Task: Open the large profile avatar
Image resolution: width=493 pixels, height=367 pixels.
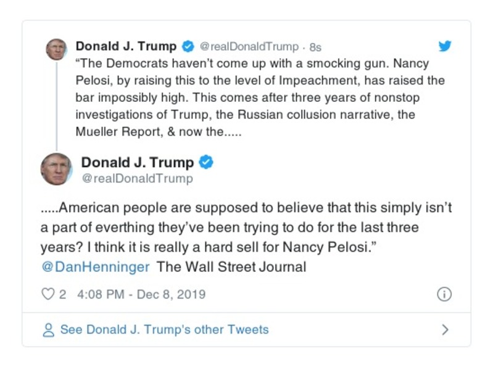Action: (56, 169)
